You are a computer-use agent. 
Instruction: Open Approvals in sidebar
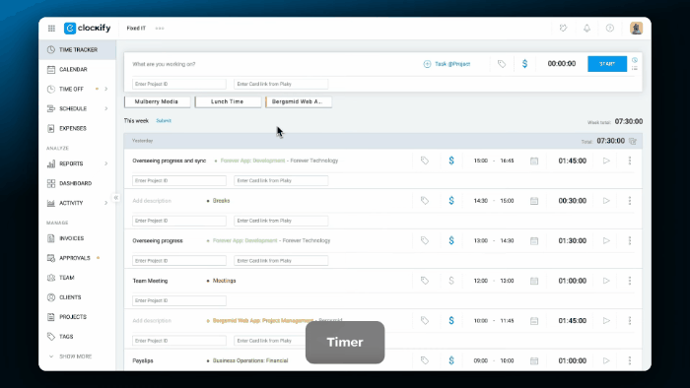75,258
